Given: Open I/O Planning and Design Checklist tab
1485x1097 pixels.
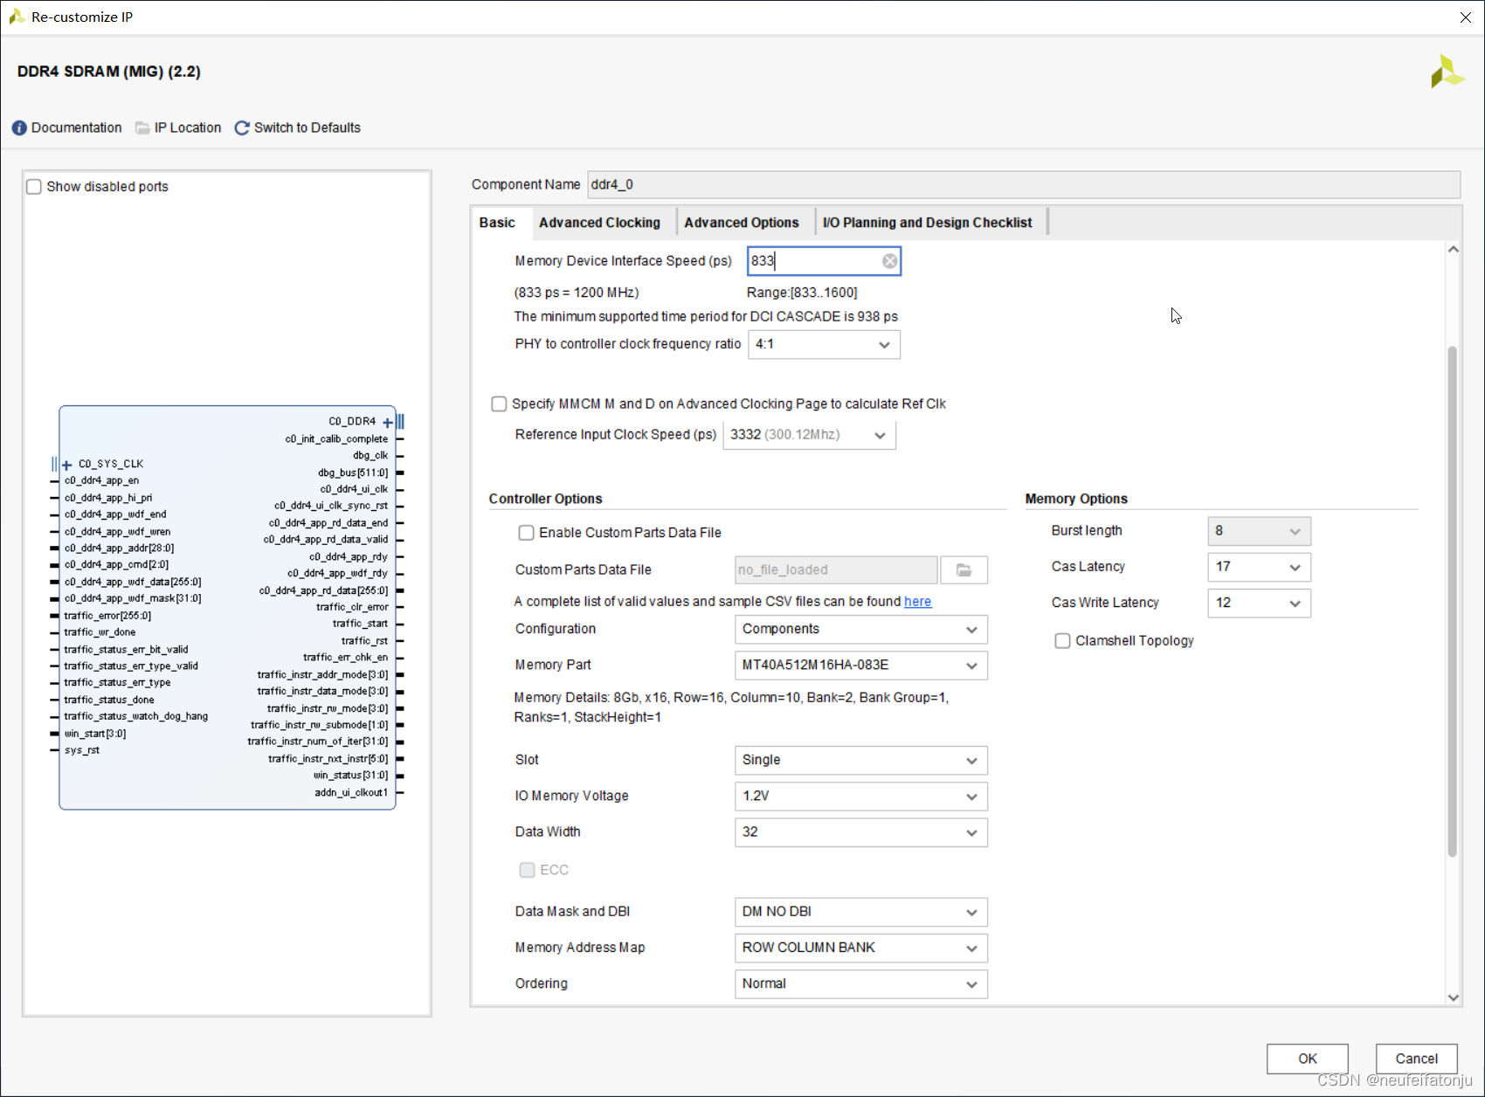Looking at the screenshot, I should pyautogui.click(x=927, y=223).
